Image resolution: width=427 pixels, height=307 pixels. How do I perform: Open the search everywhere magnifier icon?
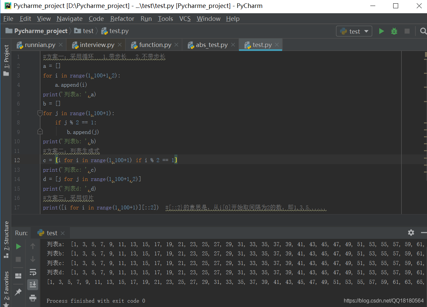tap(423, 31)
